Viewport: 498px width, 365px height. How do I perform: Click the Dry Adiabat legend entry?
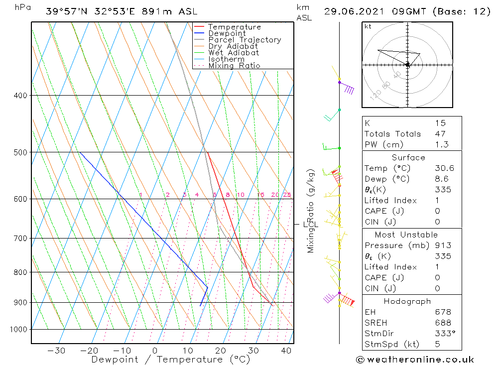pos(233,46)
